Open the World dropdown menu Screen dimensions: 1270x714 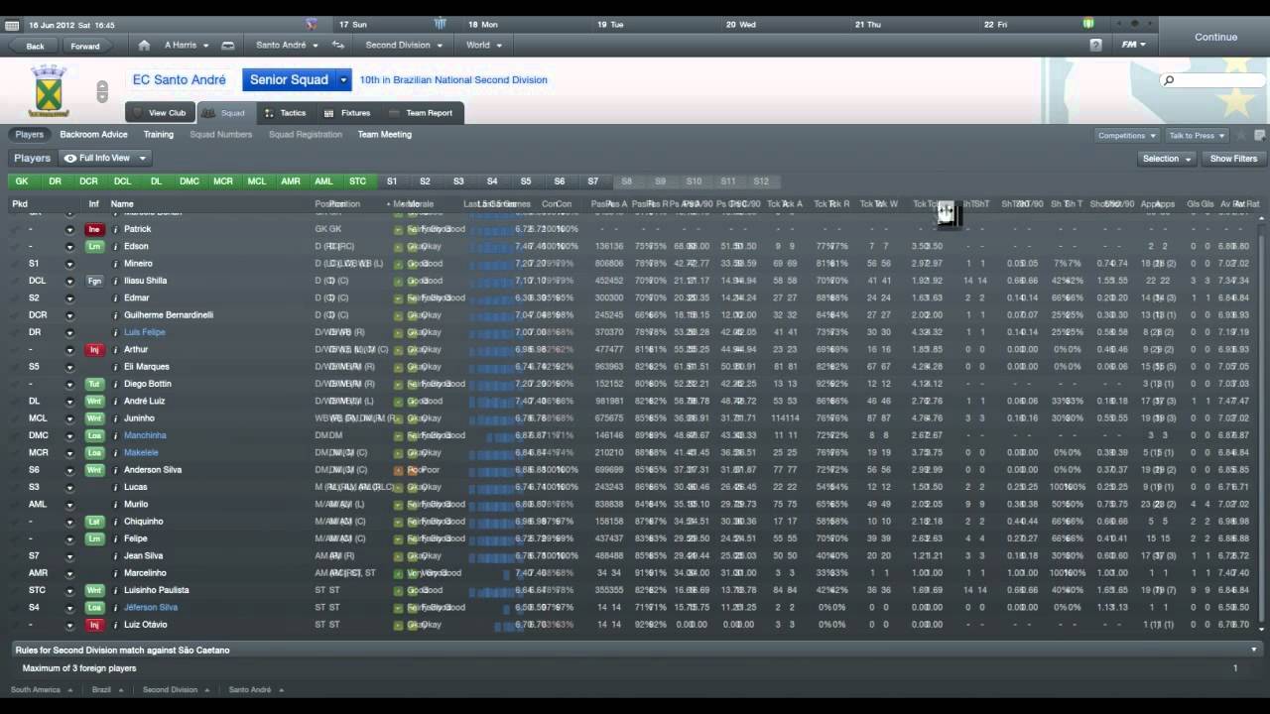click(x=483, y=45)
